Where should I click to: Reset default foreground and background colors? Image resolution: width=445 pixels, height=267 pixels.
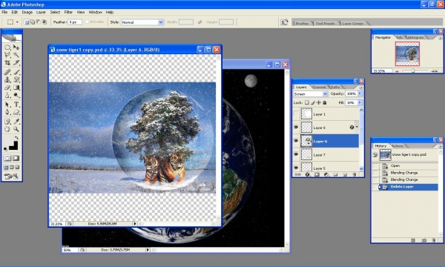point(5,149)
